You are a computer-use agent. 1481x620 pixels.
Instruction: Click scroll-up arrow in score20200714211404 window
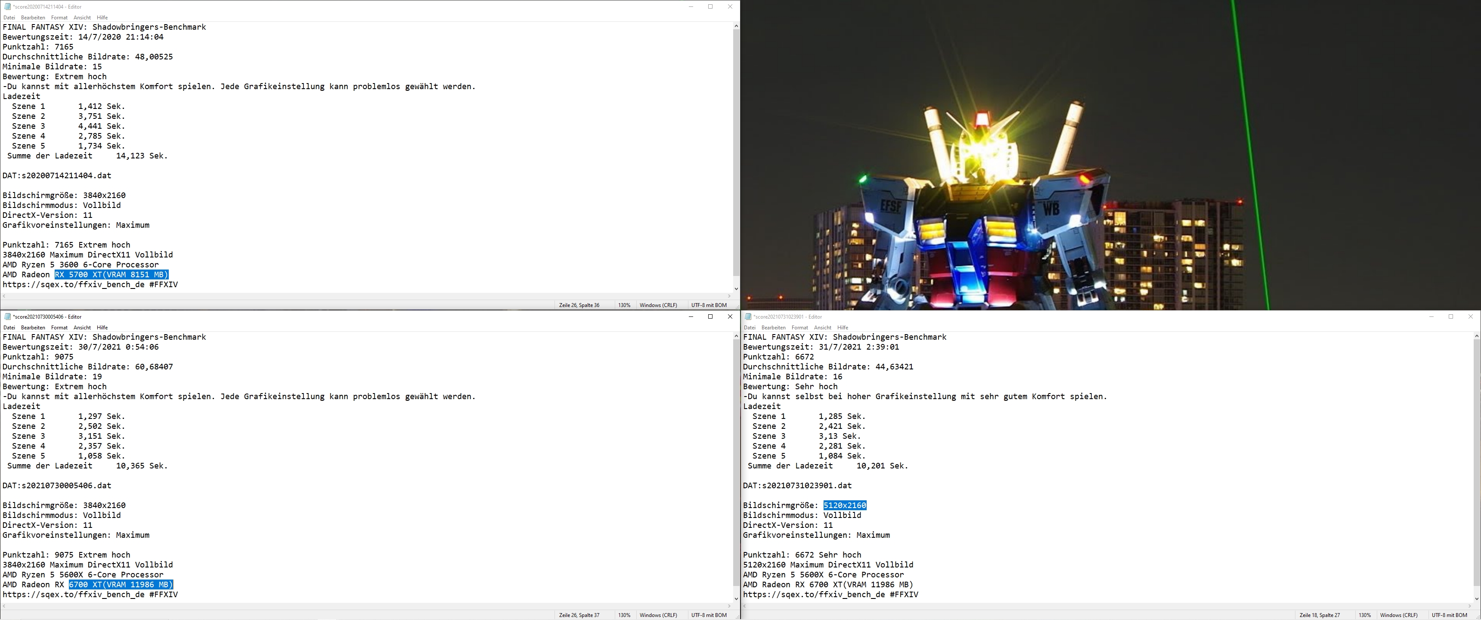tap(736, 26)
